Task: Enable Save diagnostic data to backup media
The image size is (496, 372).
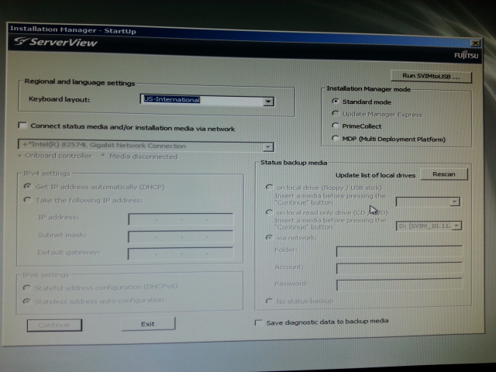Action: [x=258, y=322]
